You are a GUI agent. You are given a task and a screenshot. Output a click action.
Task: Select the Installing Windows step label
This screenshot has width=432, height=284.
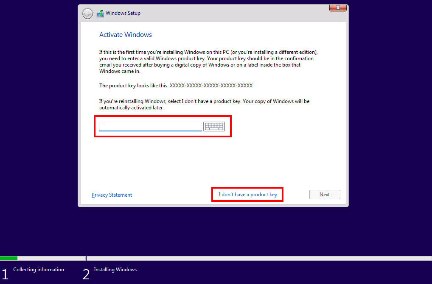point(115,270)
